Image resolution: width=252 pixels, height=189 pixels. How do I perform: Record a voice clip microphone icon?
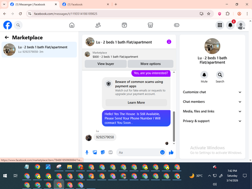tap(87, 152)
